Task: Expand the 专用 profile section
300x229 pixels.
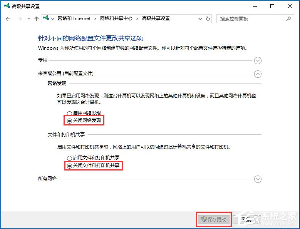Action: (x=258, y=60)
